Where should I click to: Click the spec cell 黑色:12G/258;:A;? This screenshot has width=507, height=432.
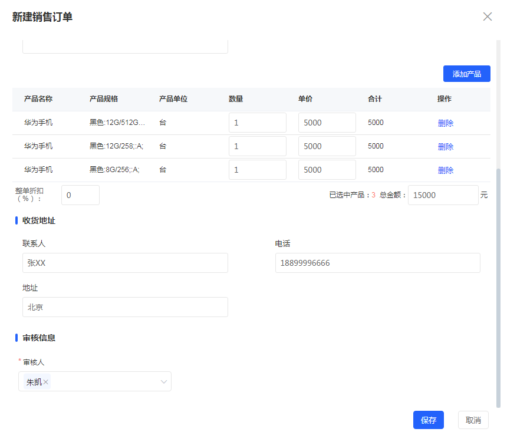pyautogui.click(x=116, y=146)
